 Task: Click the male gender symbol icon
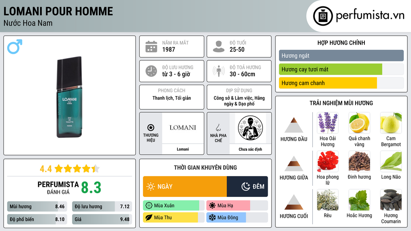[x=15, y=47]
